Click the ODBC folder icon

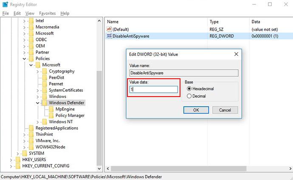[x=31, y=40]
